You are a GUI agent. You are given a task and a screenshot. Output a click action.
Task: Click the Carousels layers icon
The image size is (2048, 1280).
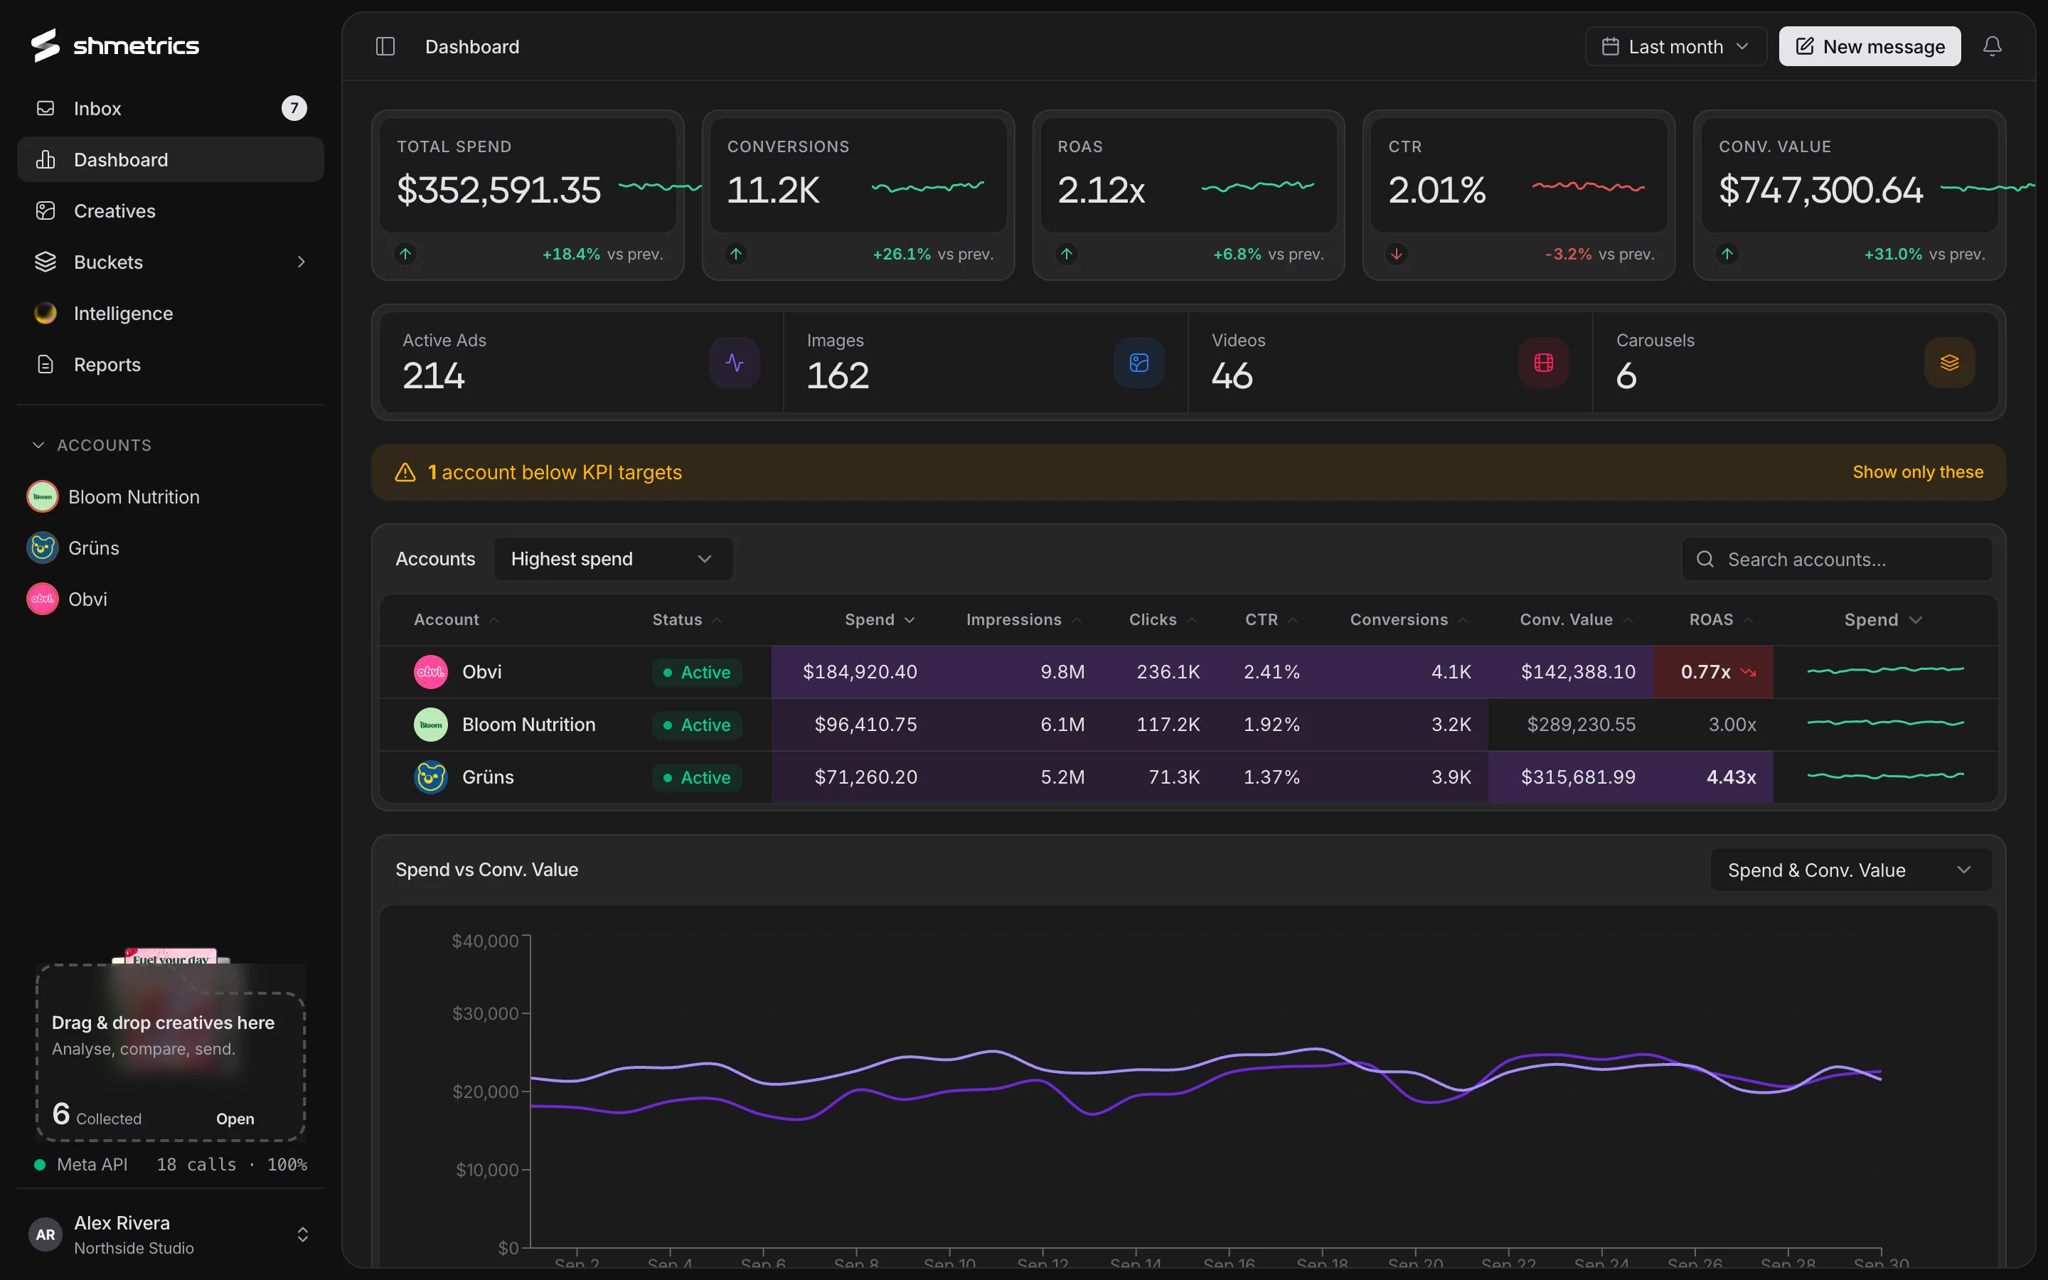(1950, 363)
